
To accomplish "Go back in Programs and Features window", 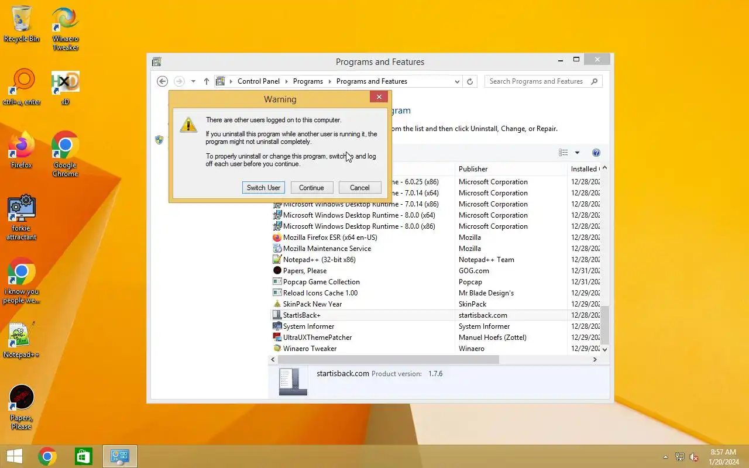I will tap(163, 81).
